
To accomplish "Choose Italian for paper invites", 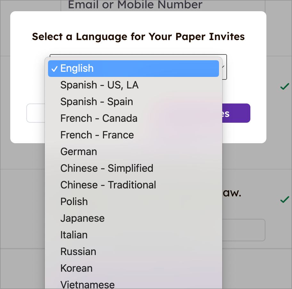I will [x=74, y=235].
